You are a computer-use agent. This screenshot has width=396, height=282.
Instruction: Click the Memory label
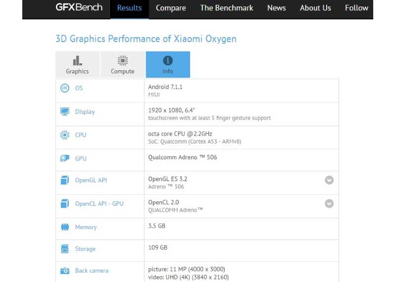[86, 227]
